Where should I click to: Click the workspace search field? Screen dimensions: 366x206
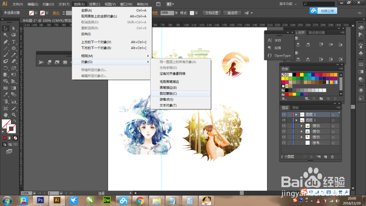click(319, 4)
